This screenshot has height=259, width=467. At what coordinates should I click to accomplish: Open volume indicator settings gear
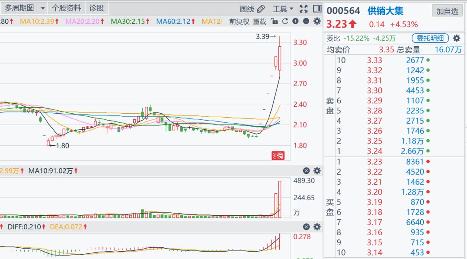click(x=317, y=171)
